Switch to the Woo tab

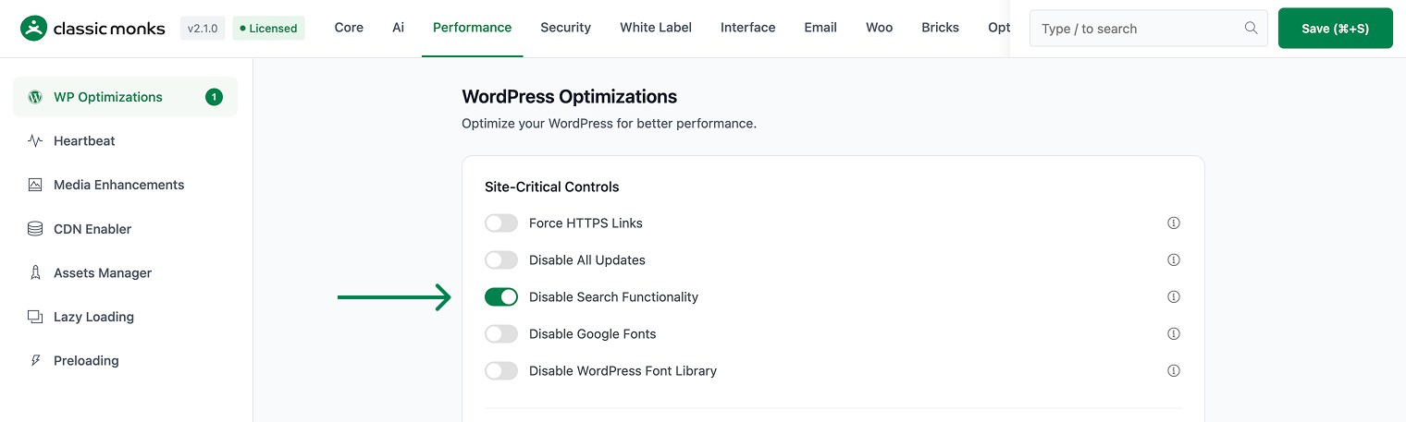coord(879,28)
